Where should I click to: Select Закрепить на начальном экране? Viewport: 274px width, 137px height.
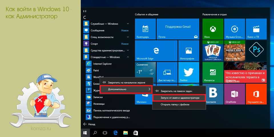point(126,82)
